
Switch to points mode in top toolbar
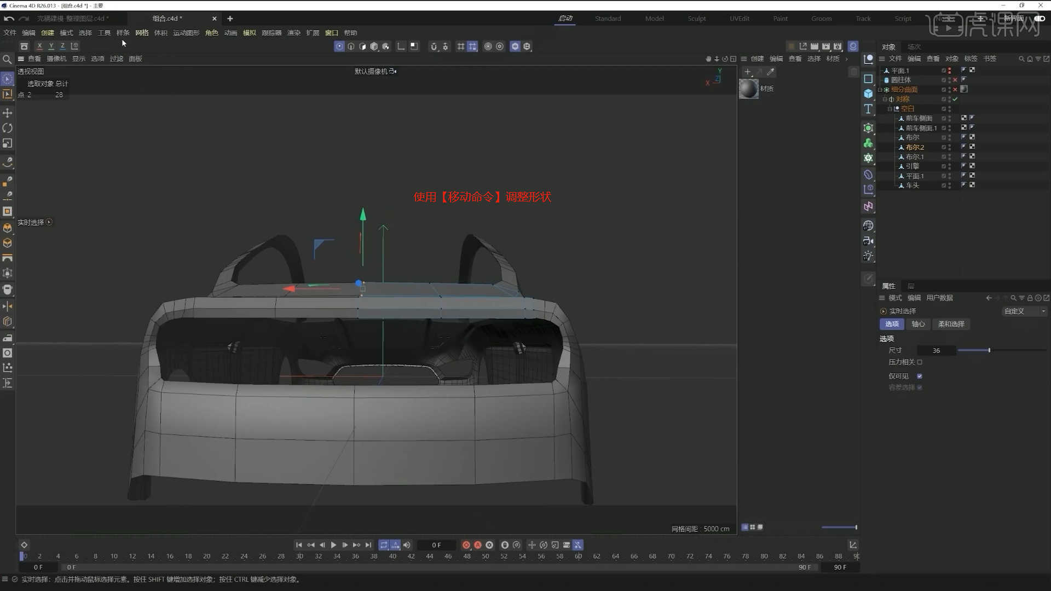point(339,47)
